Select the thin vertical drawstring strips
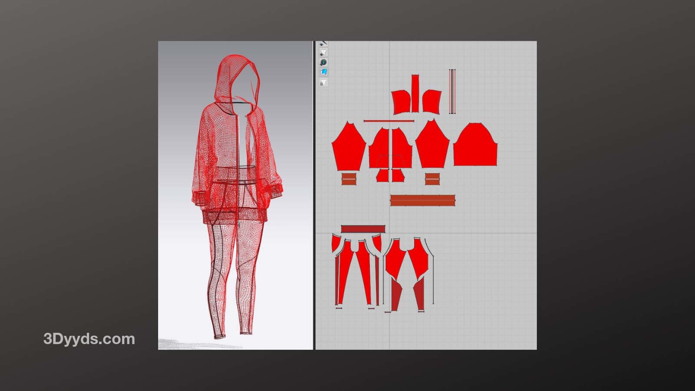This screenshot has height=391, width=695. pyautogui.click(x=452, y=91)
